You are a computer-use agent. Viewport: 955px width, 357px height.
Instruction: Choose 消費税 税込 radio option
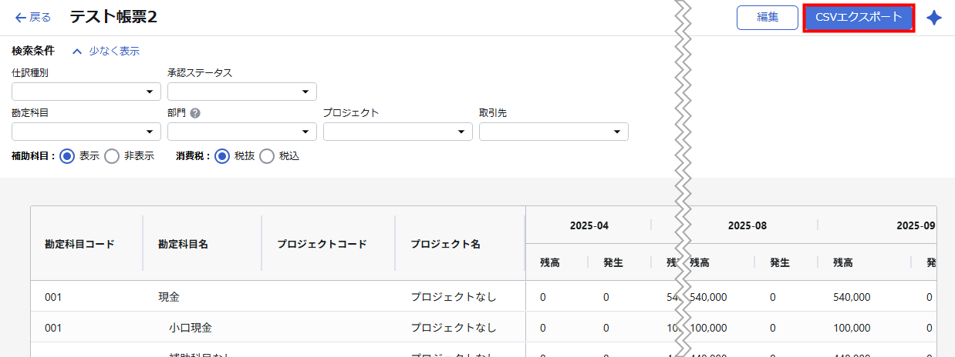click(267, 156)
